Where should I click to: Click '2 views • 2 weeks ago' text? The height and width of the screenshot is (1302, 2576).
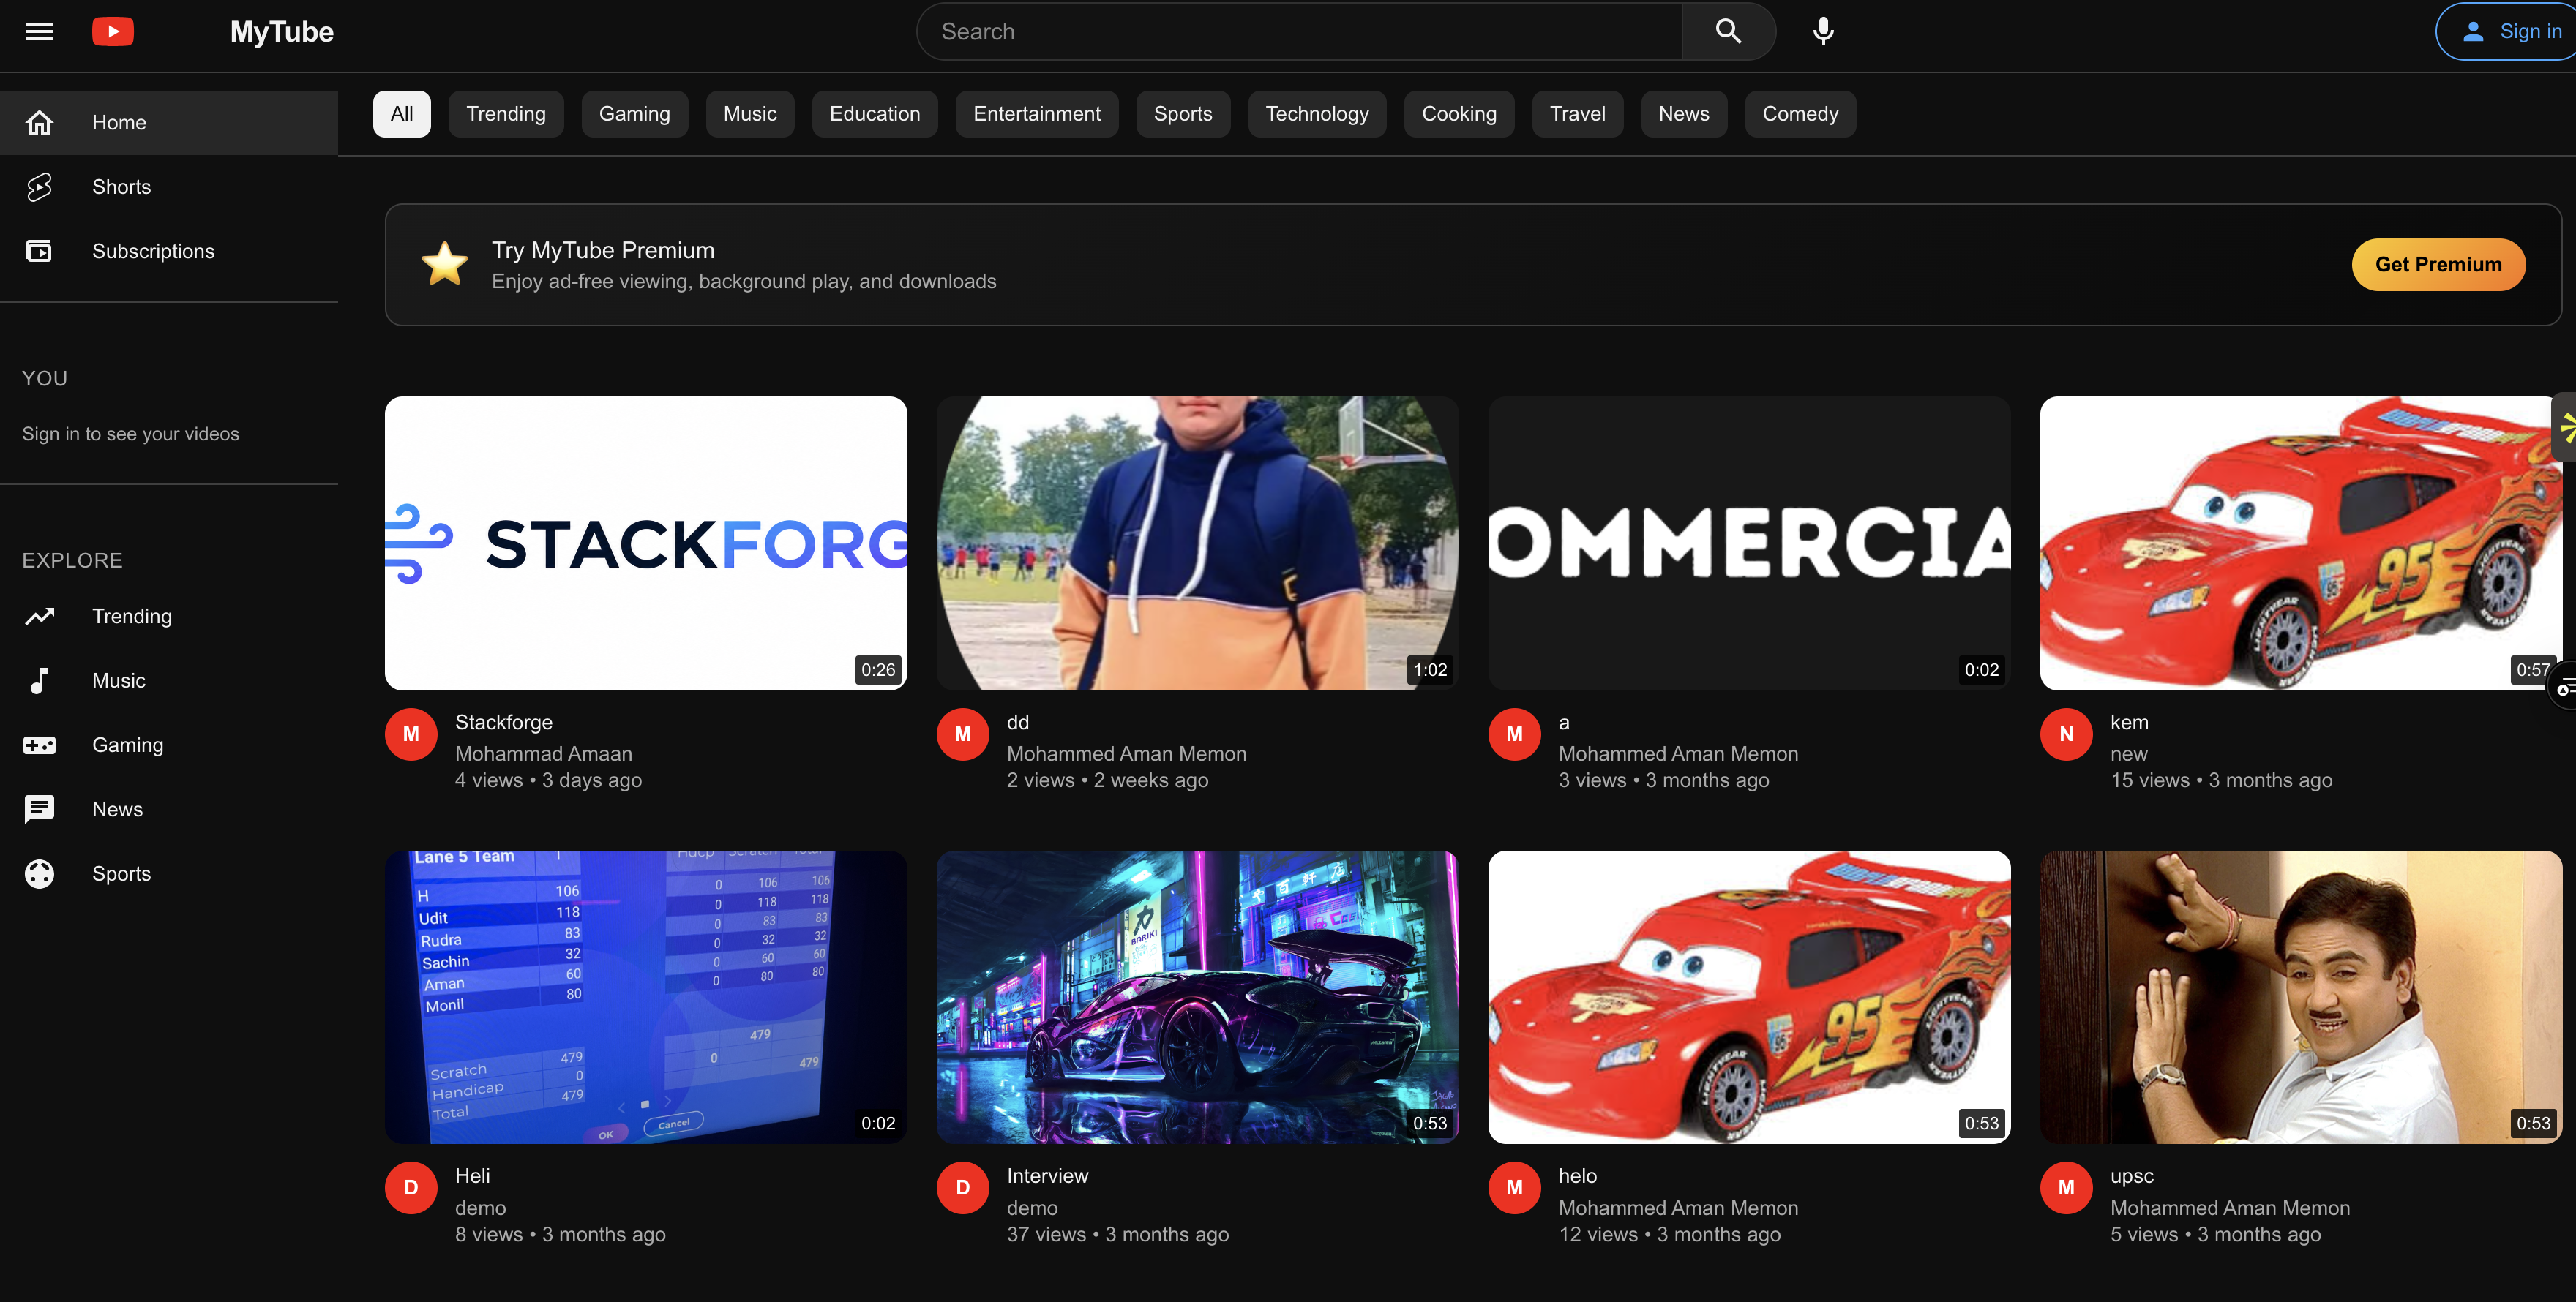point(1107,780)
